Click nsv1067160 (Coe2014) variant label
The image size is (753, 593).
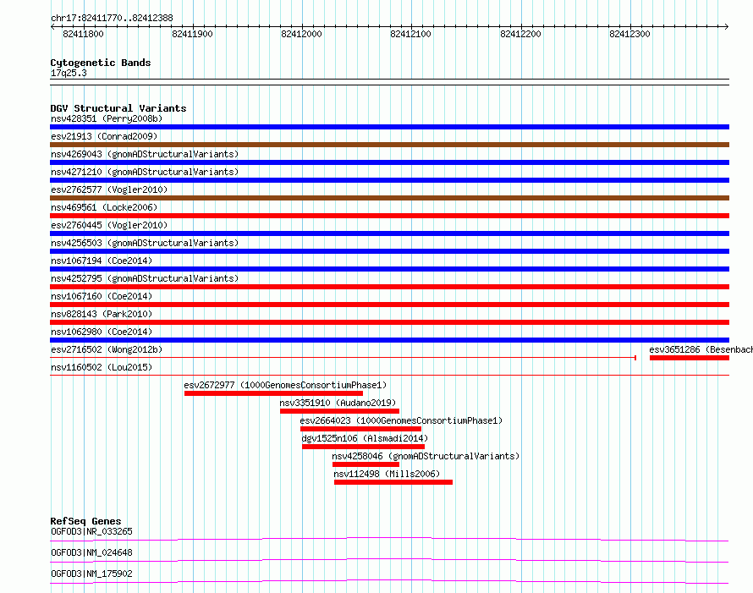[x=102, y=296]
